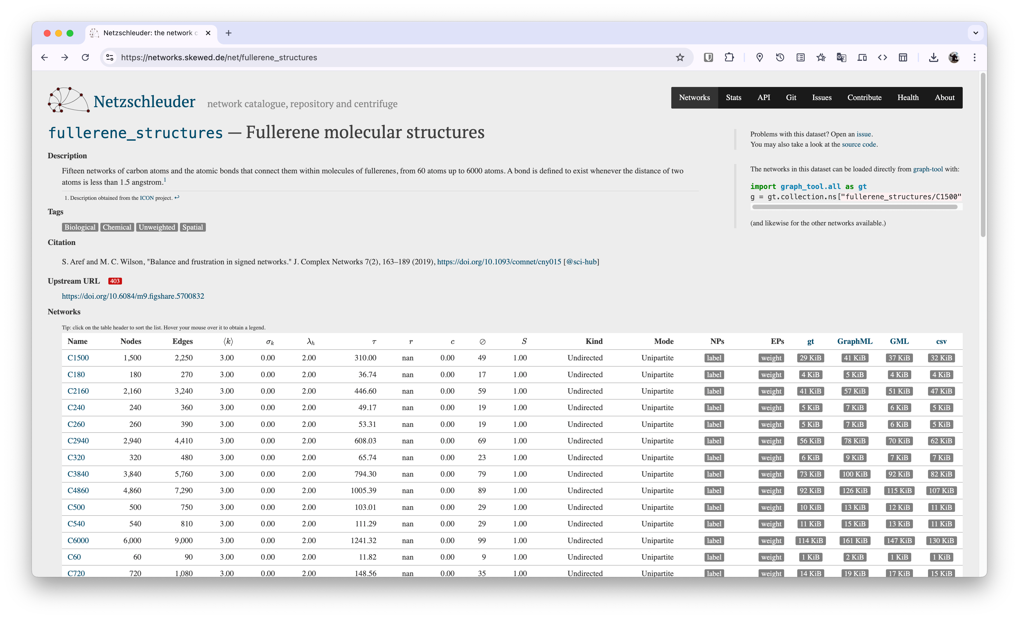Open the C2940 network link
This screenshot has width=1019, height=619.
coord(78,441)
